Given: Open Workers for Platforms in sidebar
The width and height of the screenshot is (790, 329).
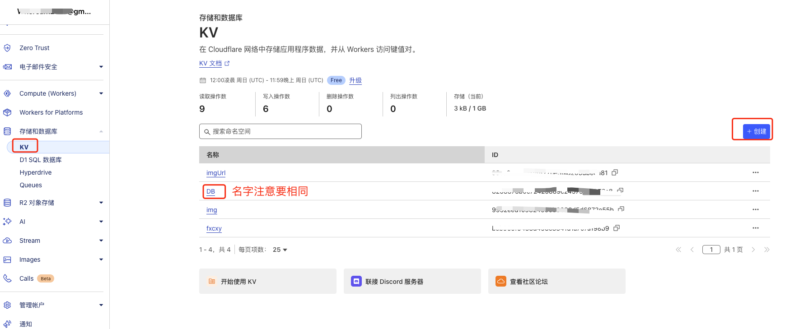Looking at the screenshot, I should (51, 112).
